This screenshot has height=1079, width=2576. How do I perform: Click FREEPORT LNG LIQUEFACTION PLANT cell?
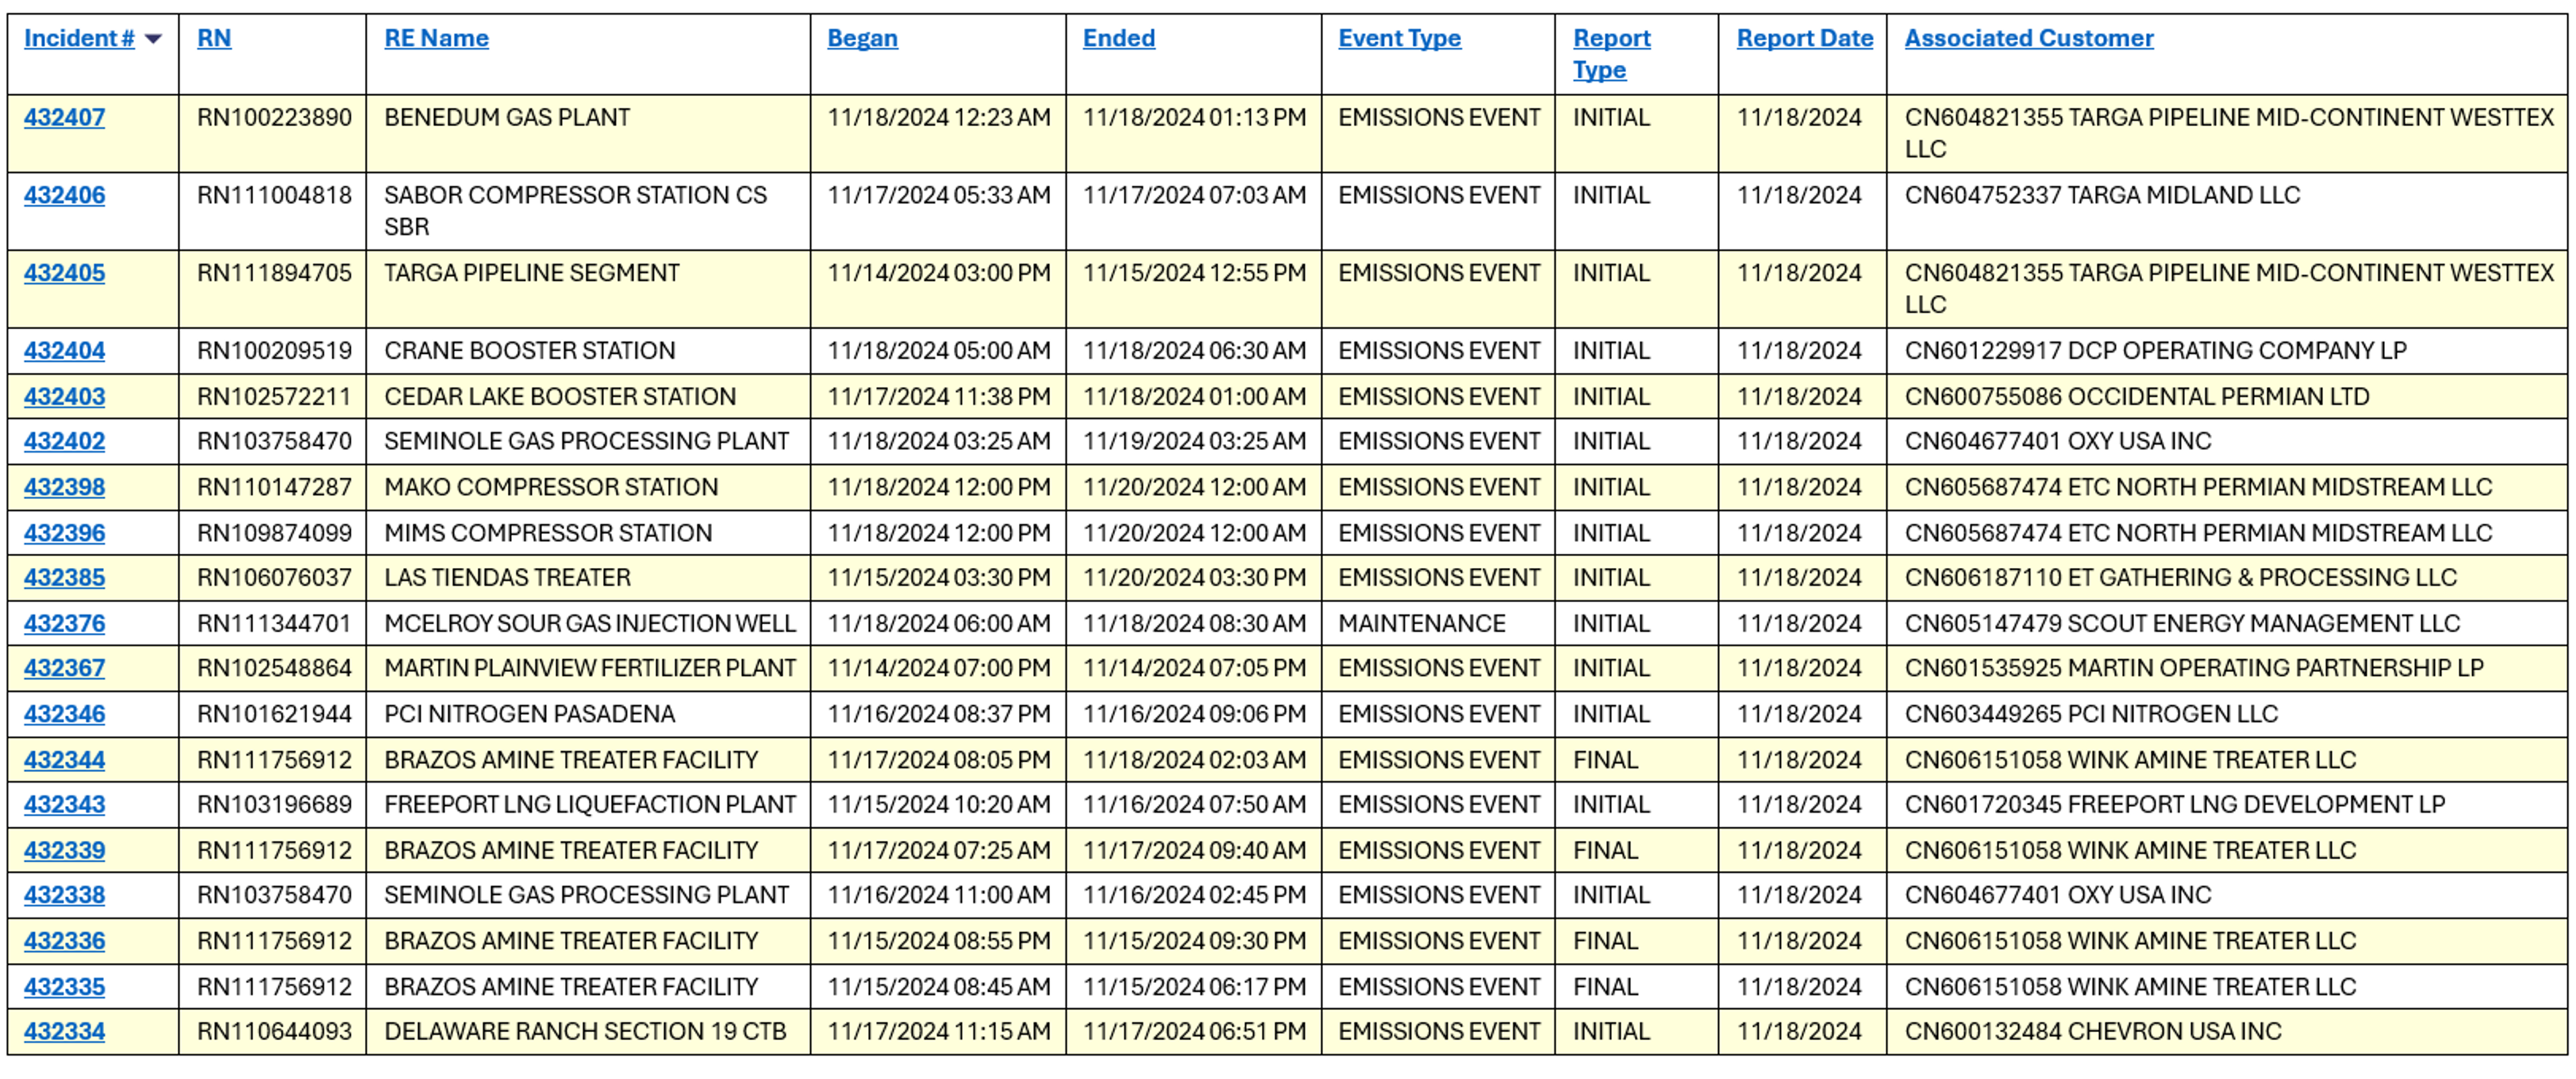(588, 804)
